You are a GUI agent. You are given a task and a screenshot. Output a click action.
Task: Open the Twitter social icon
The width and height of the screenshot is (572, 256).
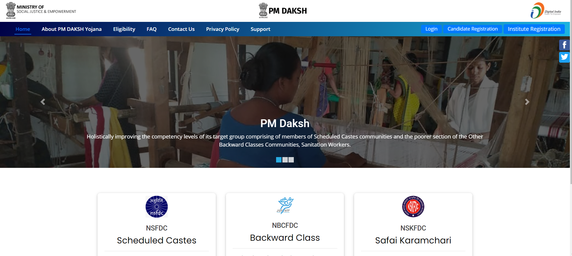point(564,57)
